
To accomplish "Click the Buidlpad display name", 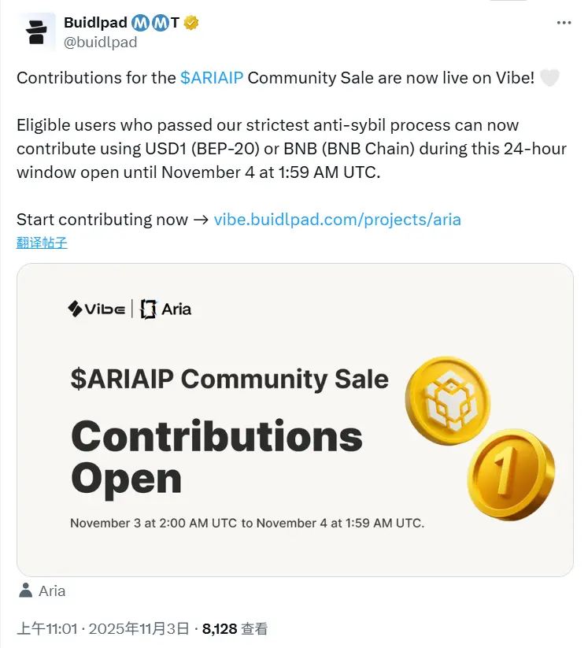I will [98, 23].
